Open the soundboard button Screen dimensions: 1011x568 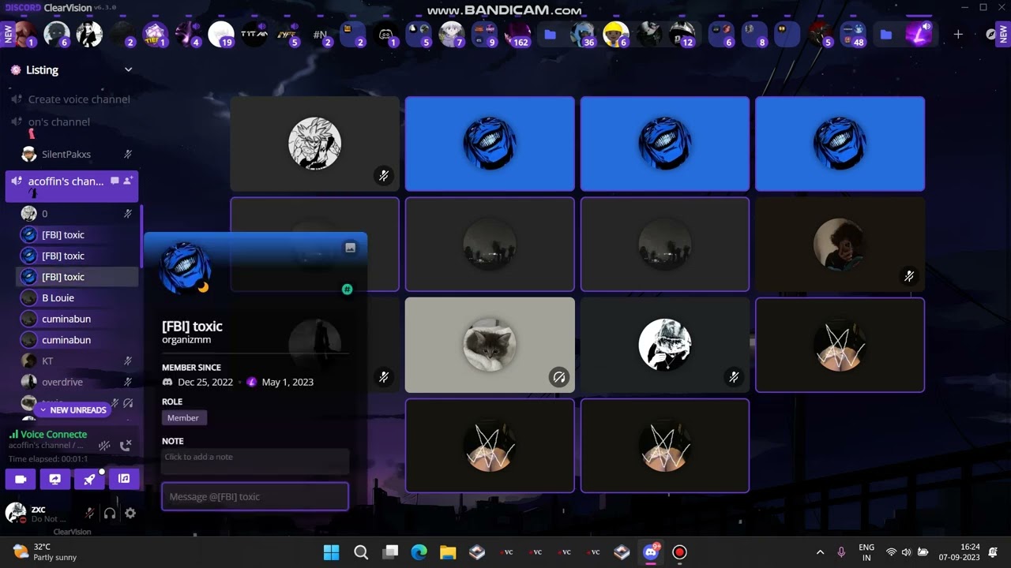pos(124,479)
